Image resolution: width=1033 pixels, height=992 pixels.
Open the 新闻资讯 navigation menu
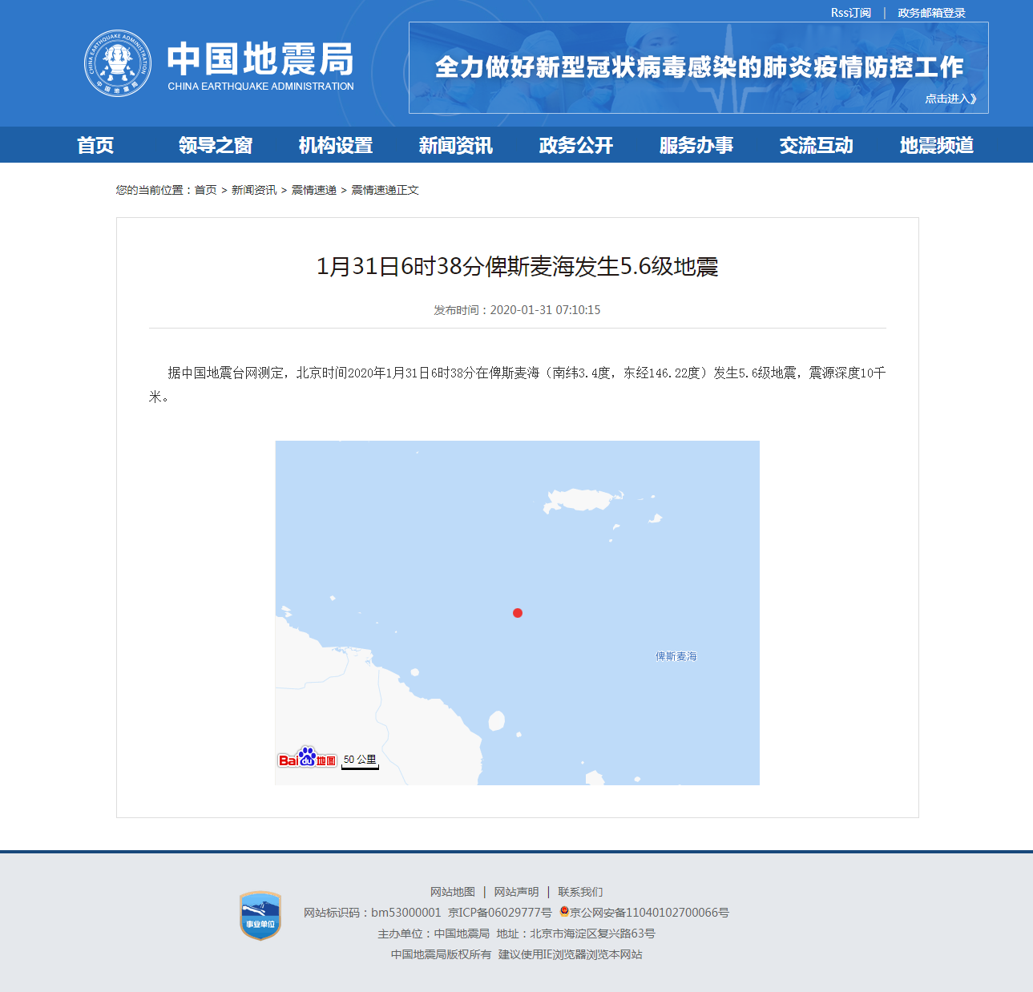456,145
